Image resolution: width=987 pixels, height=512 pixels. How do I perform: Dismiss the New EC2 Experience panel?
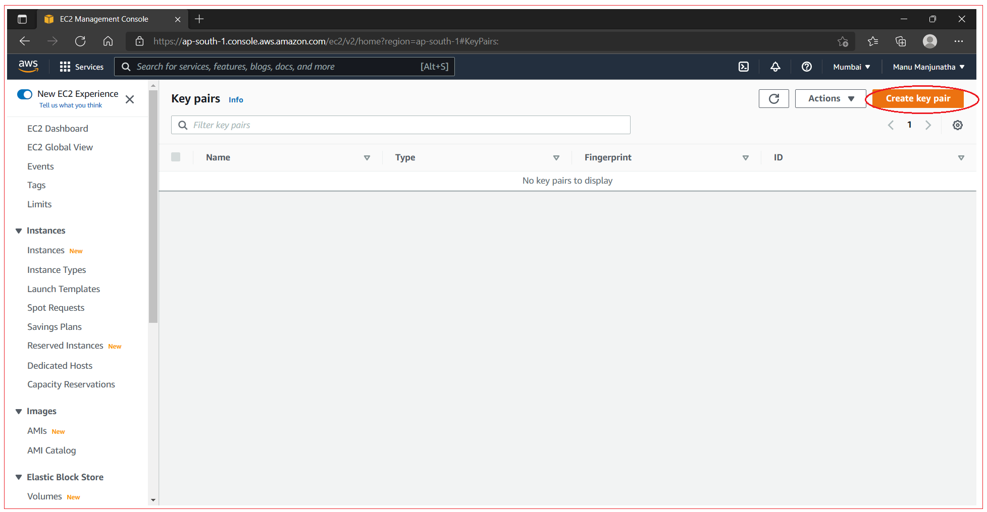130,99
